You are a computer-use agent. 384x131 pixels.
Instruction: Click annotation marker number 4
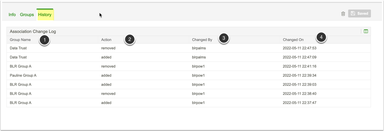tap(321, 38)
